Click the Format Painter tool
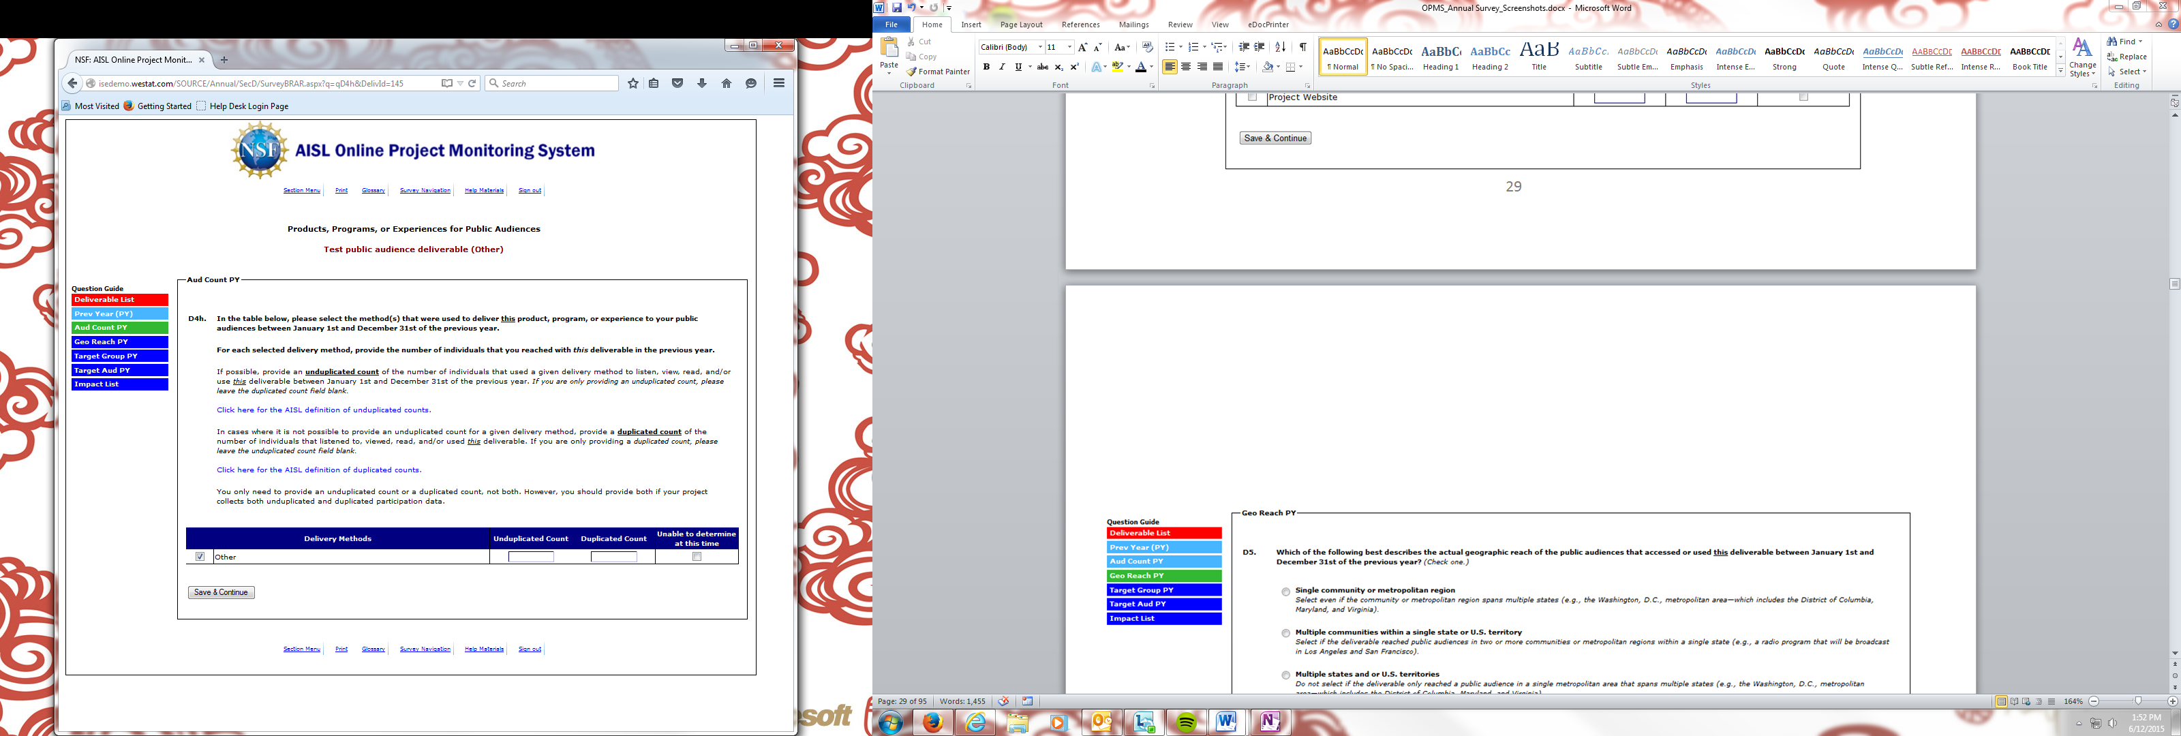 [938, 72]
